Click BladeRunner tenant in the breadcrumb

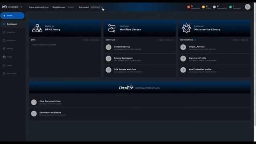(59, 7)
